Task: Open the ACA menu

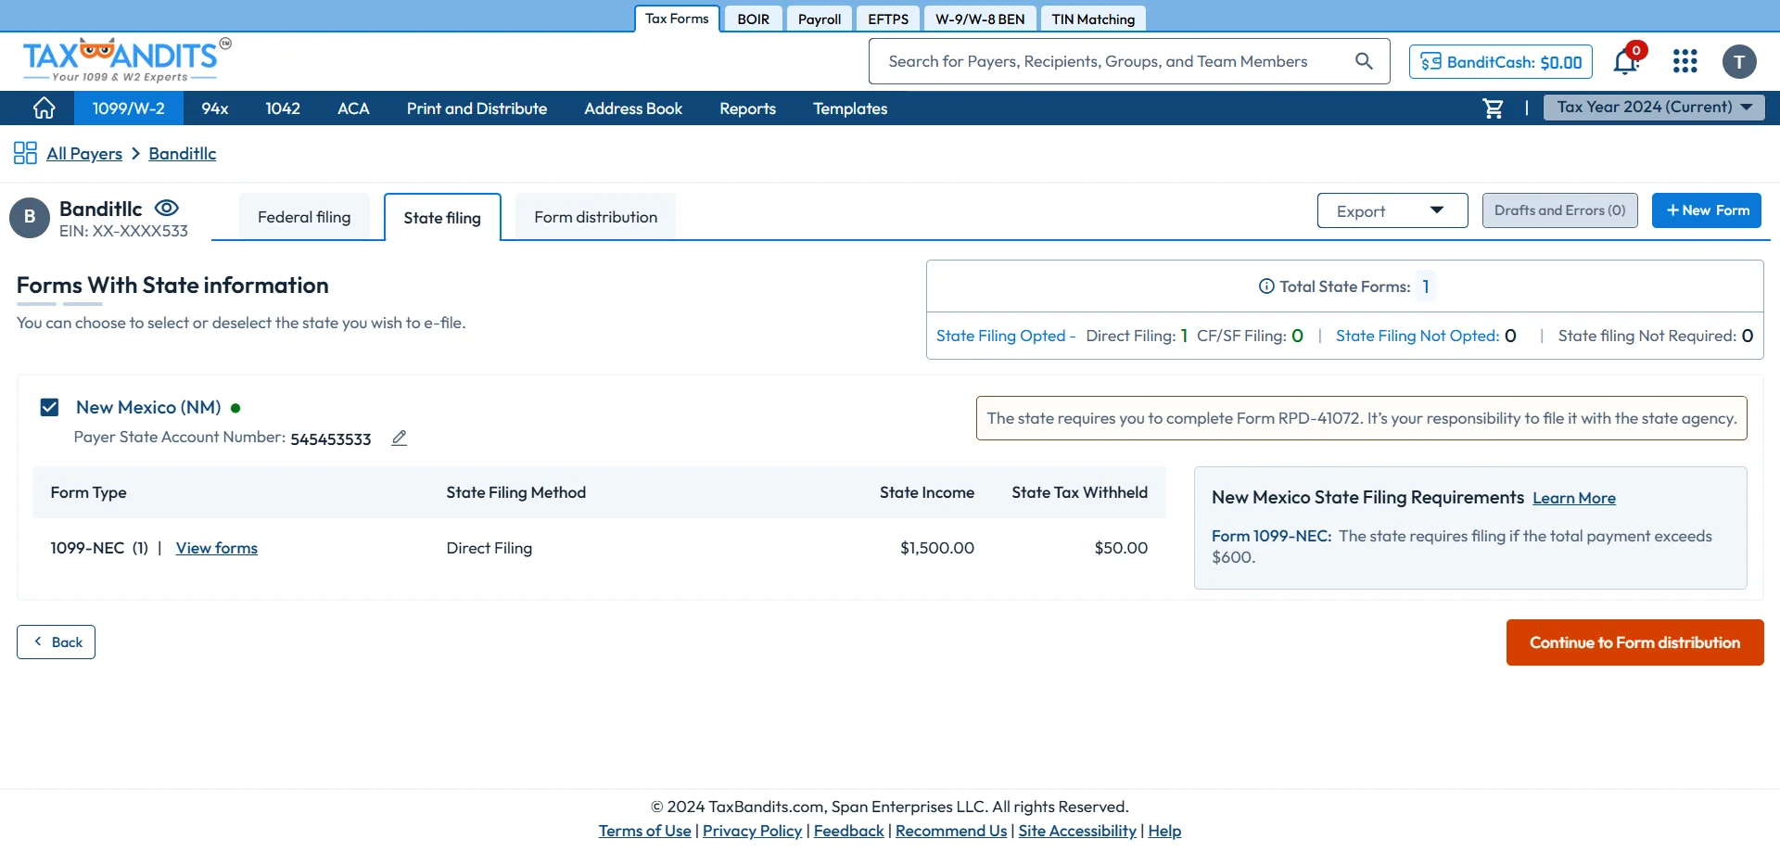Action: point(353,108)
